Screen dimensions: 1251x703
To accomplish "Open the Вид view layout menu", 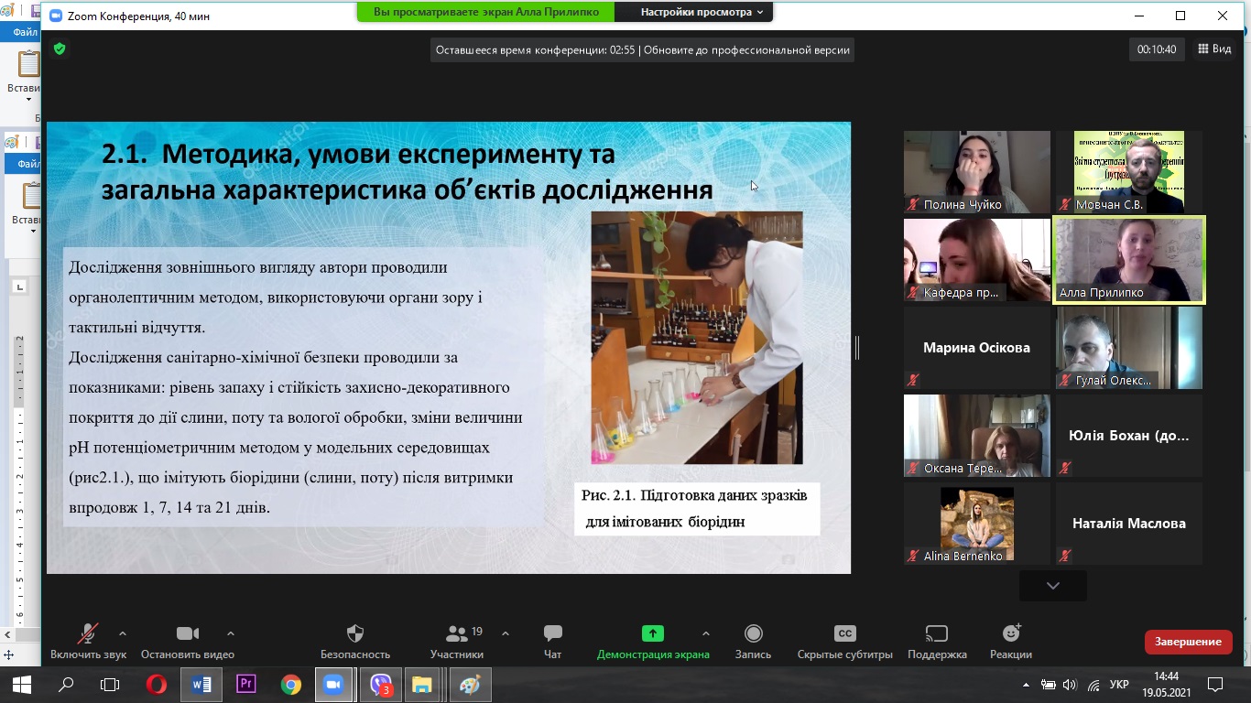I will click(1214, 49).
